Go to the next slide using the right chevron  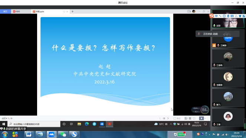pos(168,118)
